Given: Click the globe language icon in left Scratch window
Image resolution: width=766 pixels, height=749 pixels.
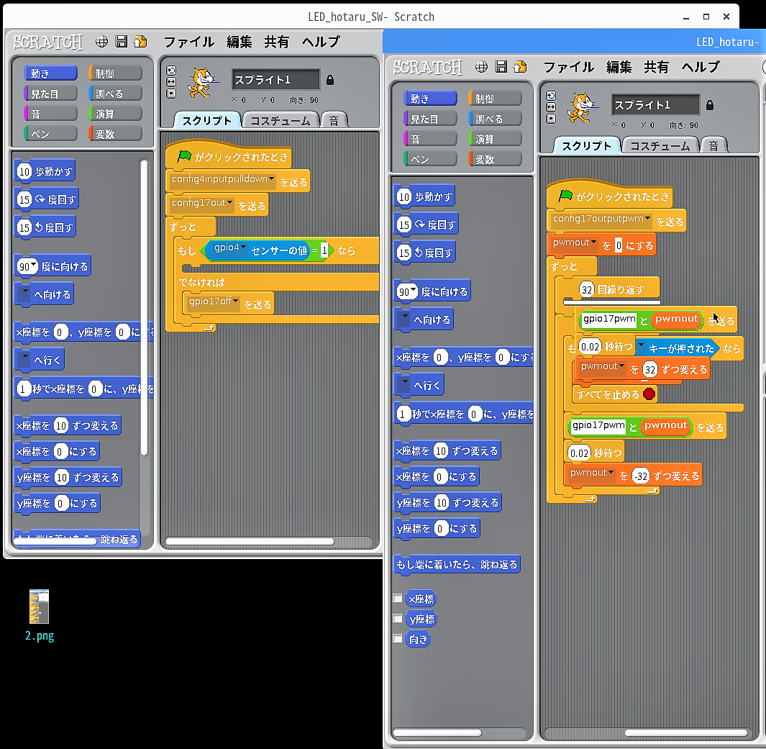Looking at the screenshot, I should point(101,42).
